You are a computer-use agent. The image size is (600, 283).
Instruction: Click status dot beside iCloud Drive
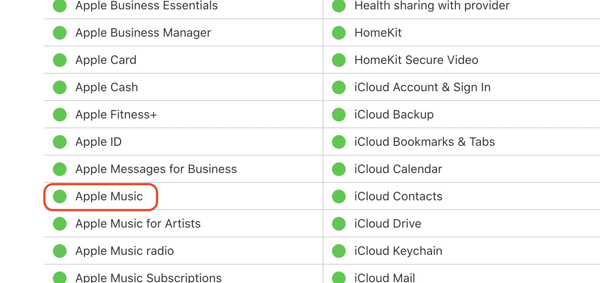[339, 224]
